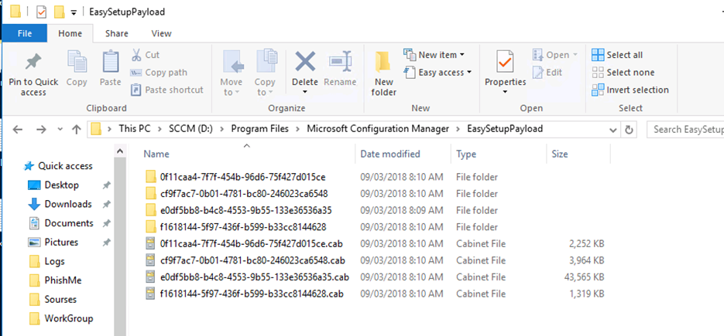Click the Select all icon

pos(598,55)
